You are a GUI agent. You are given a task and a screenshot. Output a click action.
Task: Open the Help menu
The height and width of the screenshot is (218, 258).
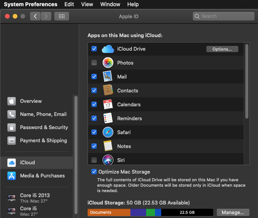coord(133,4)
